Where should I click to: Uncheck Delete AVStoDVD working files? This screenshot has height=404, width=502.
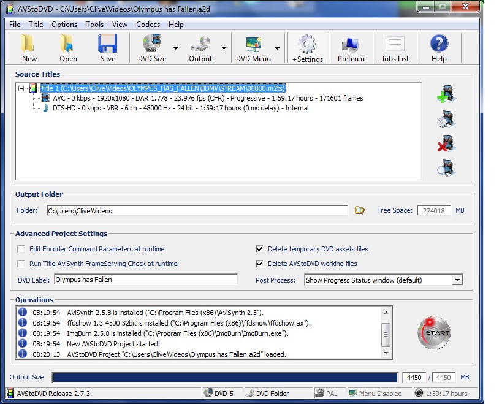[259, 264]
